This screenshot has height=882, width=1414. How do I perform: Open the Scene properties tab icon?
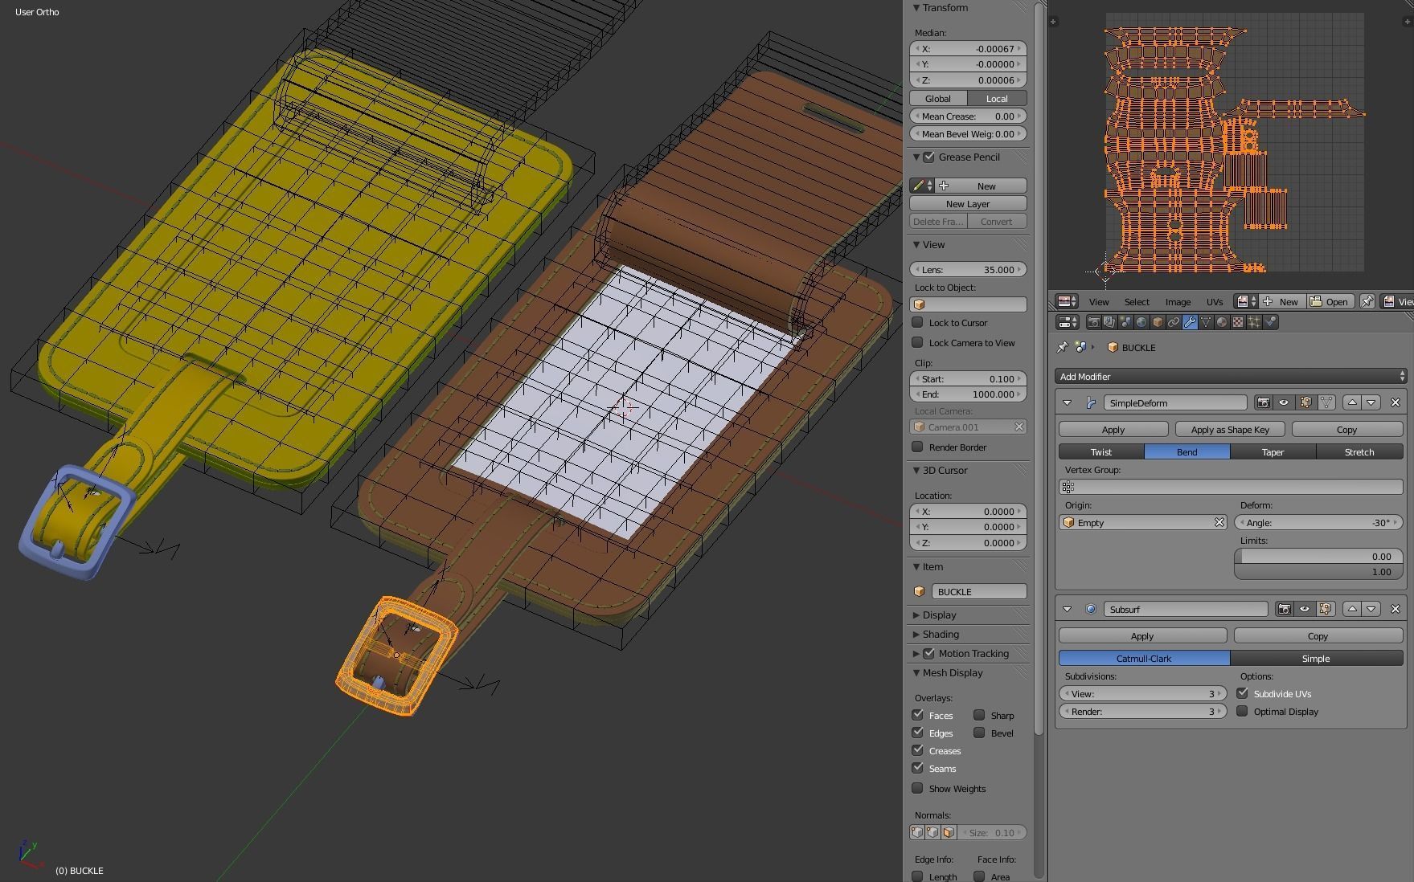click(1125, 322)
